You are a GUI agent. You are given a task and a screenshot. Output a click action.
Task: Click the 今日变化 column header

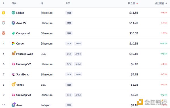(160, 3)
